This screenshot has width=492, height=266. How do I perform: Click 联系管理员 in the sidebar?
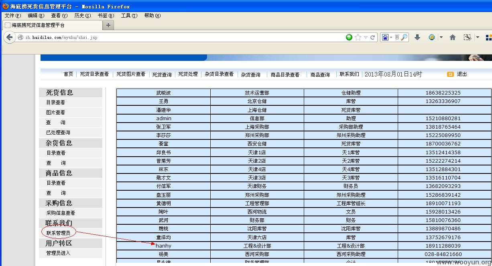click(58, 233)
